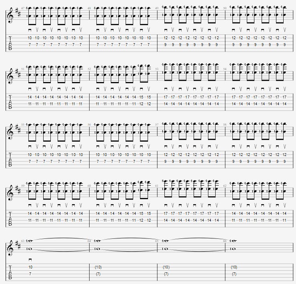
Task: Select the treble clef on the third staff
Action: click(x=10, y=132)
